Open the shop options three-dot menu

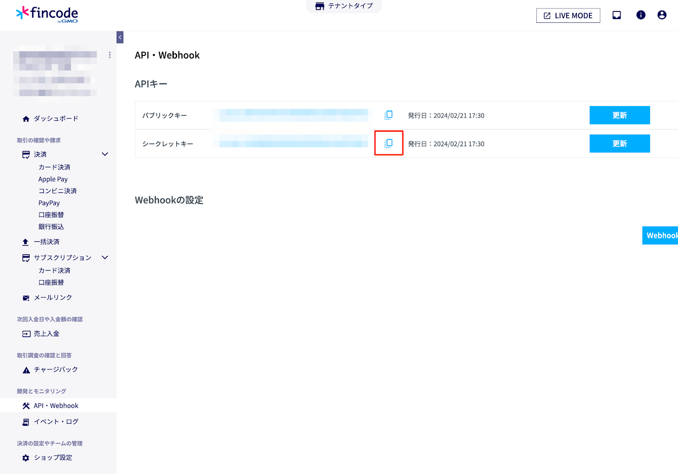click(110, 55)
